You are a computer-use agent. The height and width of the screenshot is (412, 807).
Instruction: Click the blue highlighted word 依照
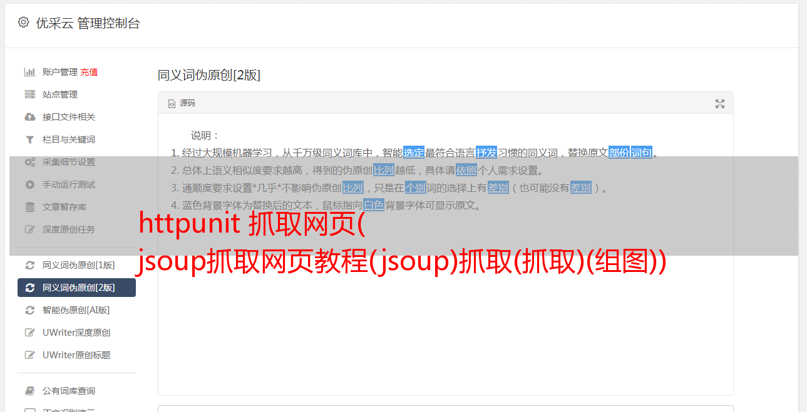(466, 170)
